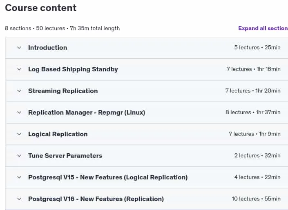
Task: Open Postgresql V15 - New Features title
Action: pos(108,177)
